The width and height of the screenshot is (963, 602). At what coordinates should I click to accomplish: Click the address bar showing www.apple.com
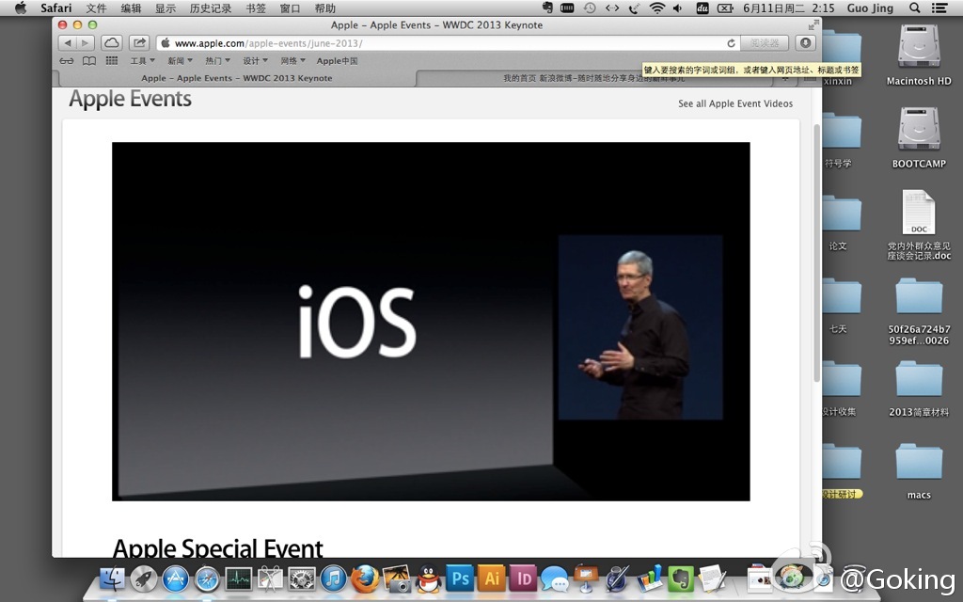tap(449, 43)
